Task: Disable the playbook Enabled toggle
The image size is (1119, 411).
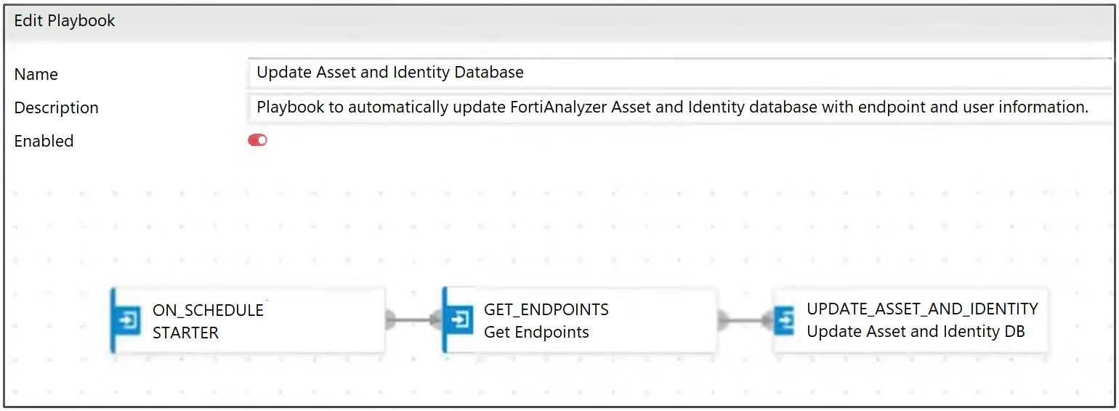Action: (258, 140)
